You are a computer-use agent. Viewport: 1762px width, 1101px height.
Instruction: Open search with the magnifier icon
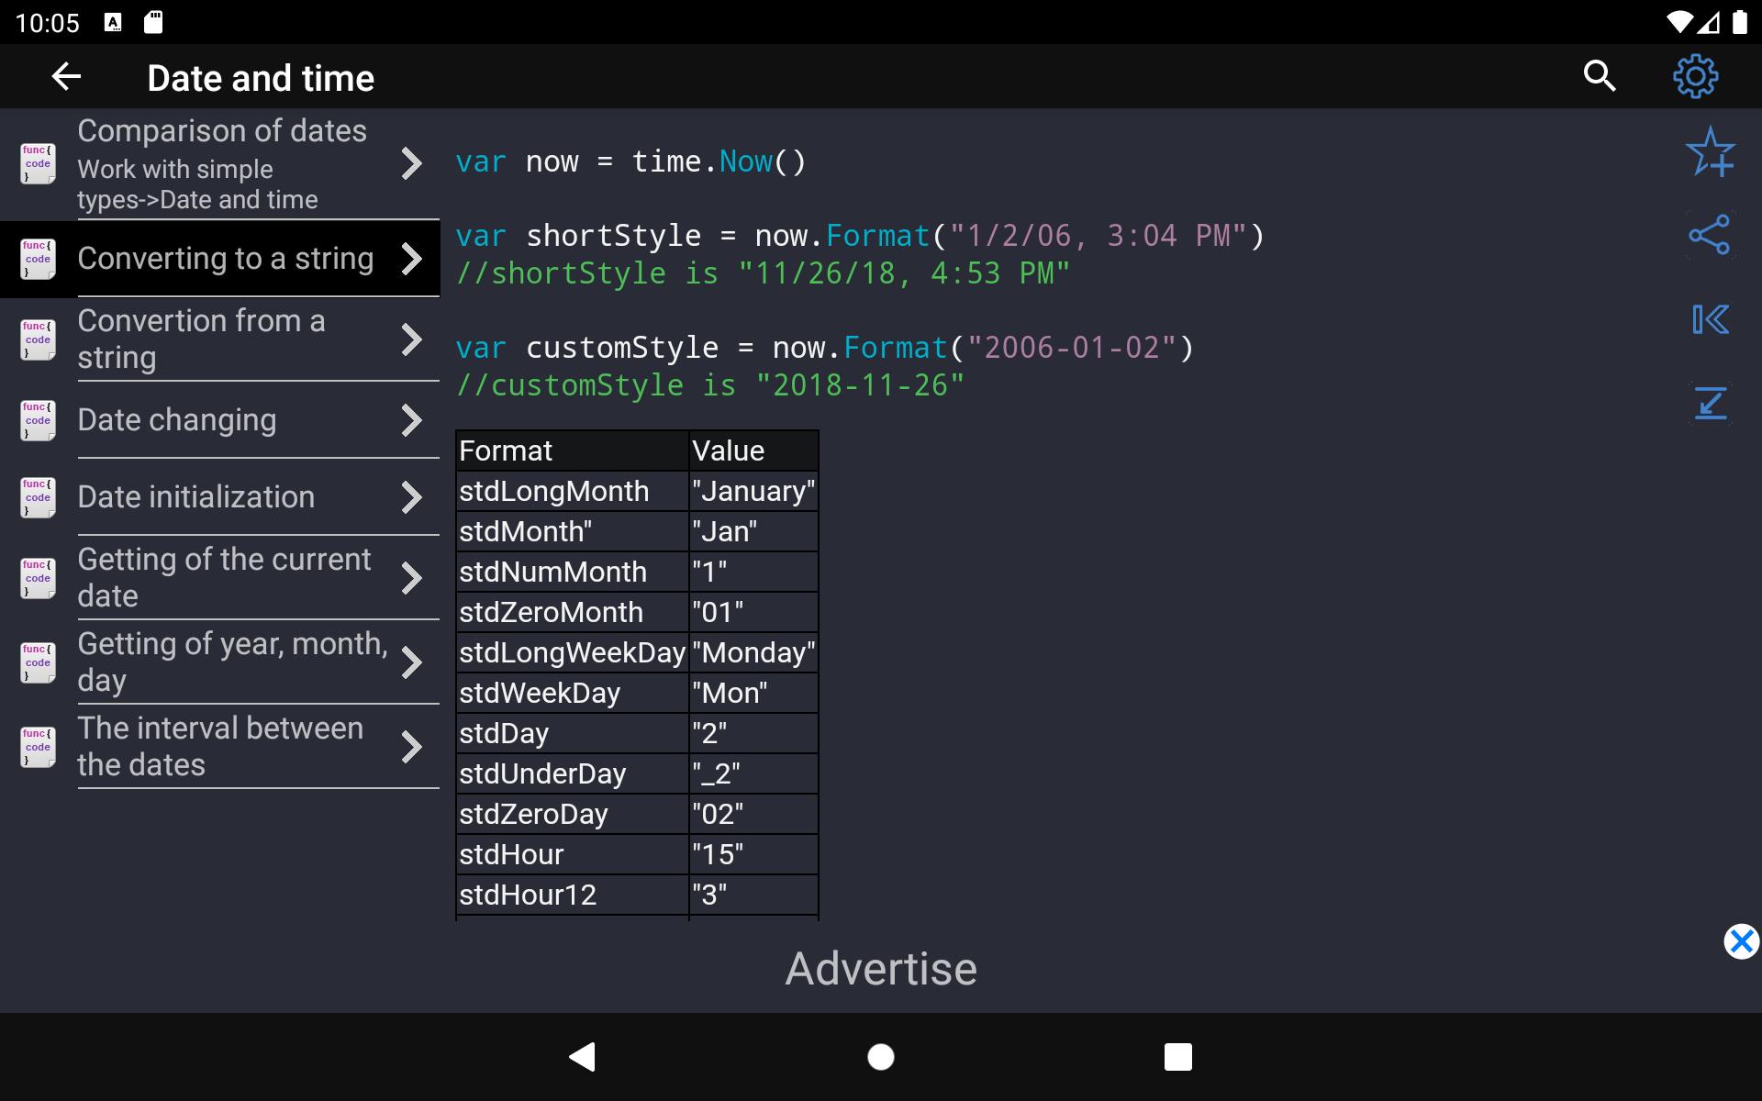coord(1600,76)
